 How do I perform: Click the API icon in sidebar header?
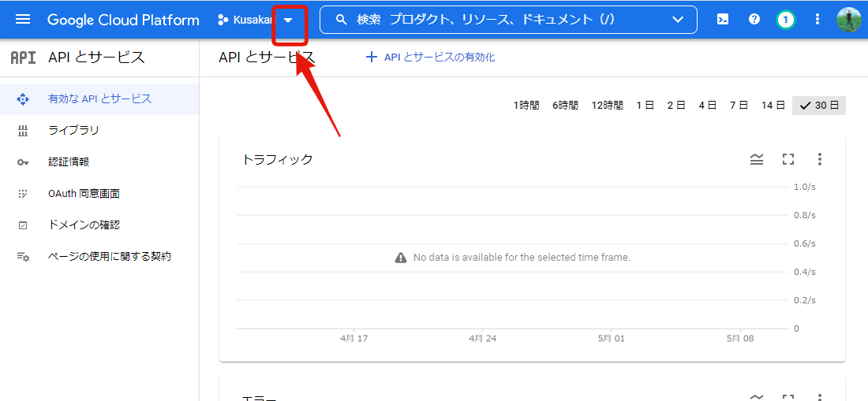point(23,58)
